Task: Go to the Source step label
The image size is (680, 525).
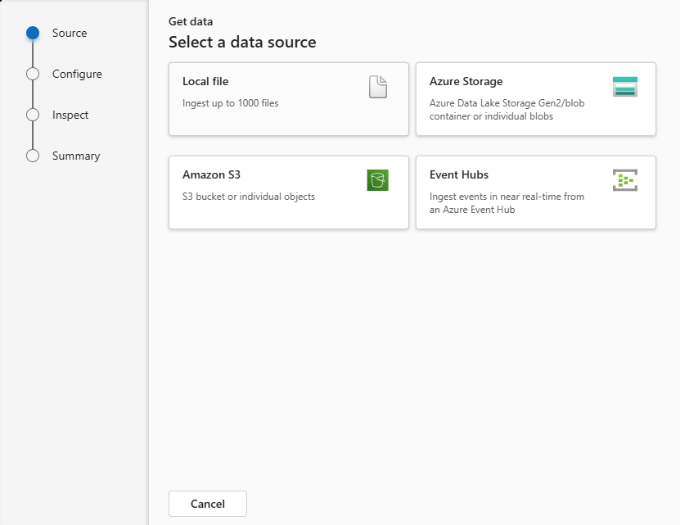Action: click(70, 33)
